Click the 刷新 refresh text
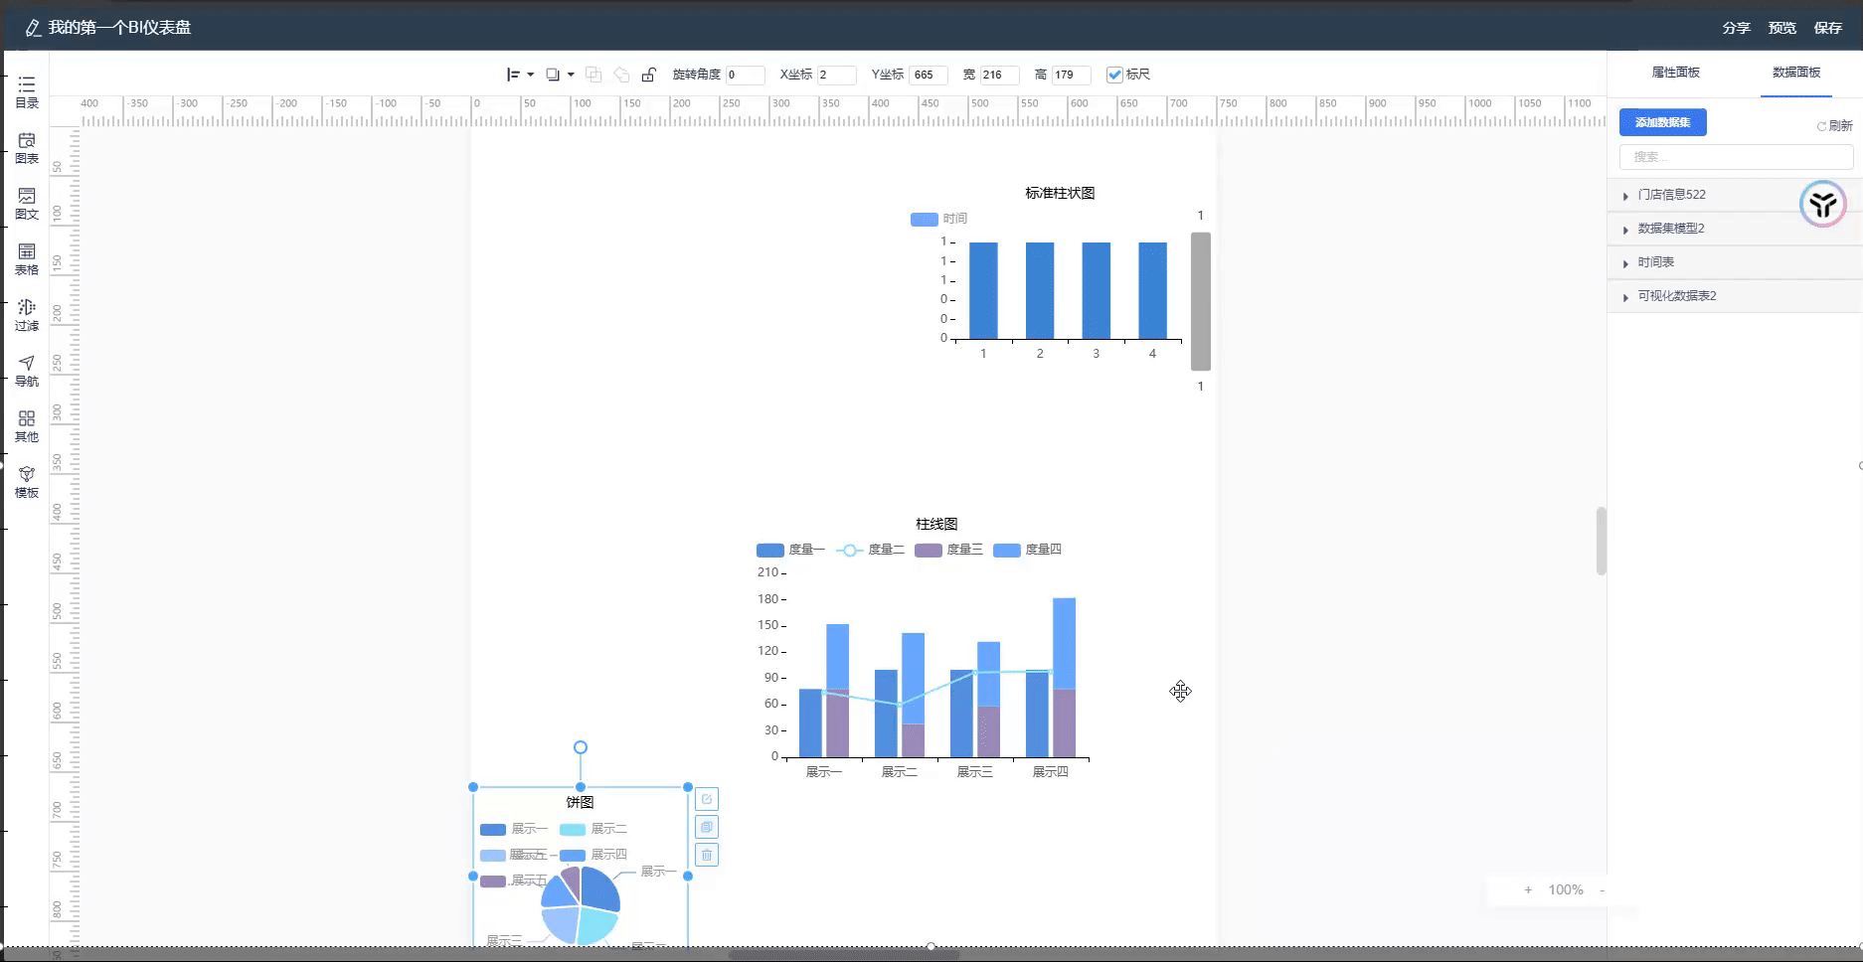The image size is (1863, 962). 1840,126
